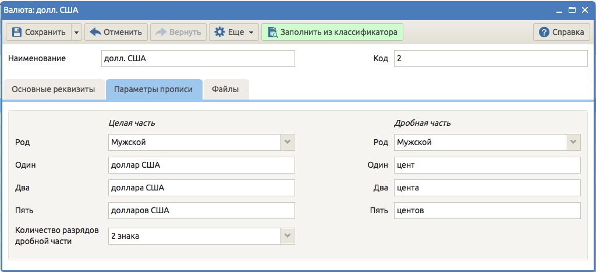Click Заполнить из классификатора button
Screen dimensions: 596x272
pyautogui.click(x=332, y=33)
